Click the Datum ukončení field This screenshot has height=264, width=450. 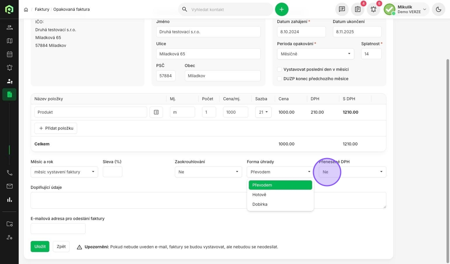(357, 32)
